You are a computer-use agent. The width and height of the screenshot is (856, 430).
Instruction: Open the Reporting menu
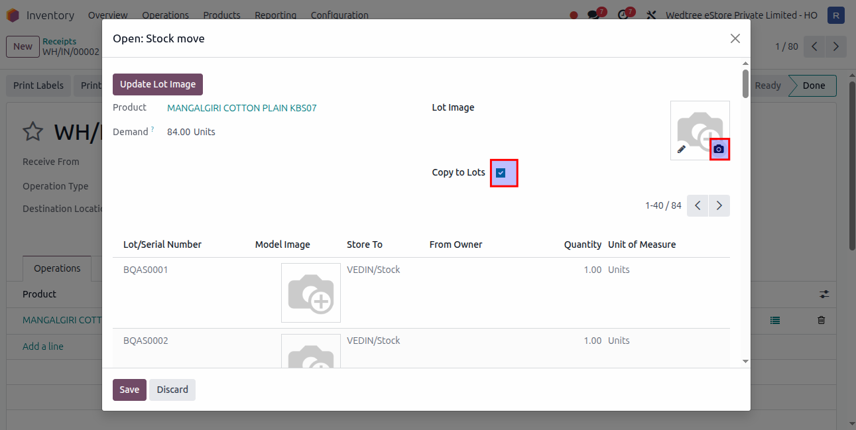pyautogui.click(x=275, y=15)
